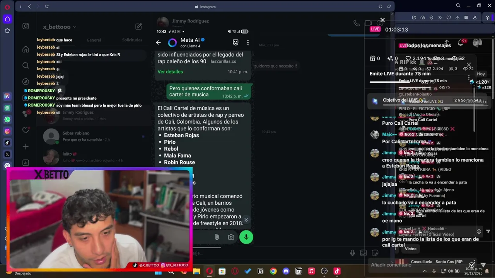Start audio call with Jimmy Rodriguez
This screenshot has width=495, height=278.
pyautogui.click(x=357, y=23)
